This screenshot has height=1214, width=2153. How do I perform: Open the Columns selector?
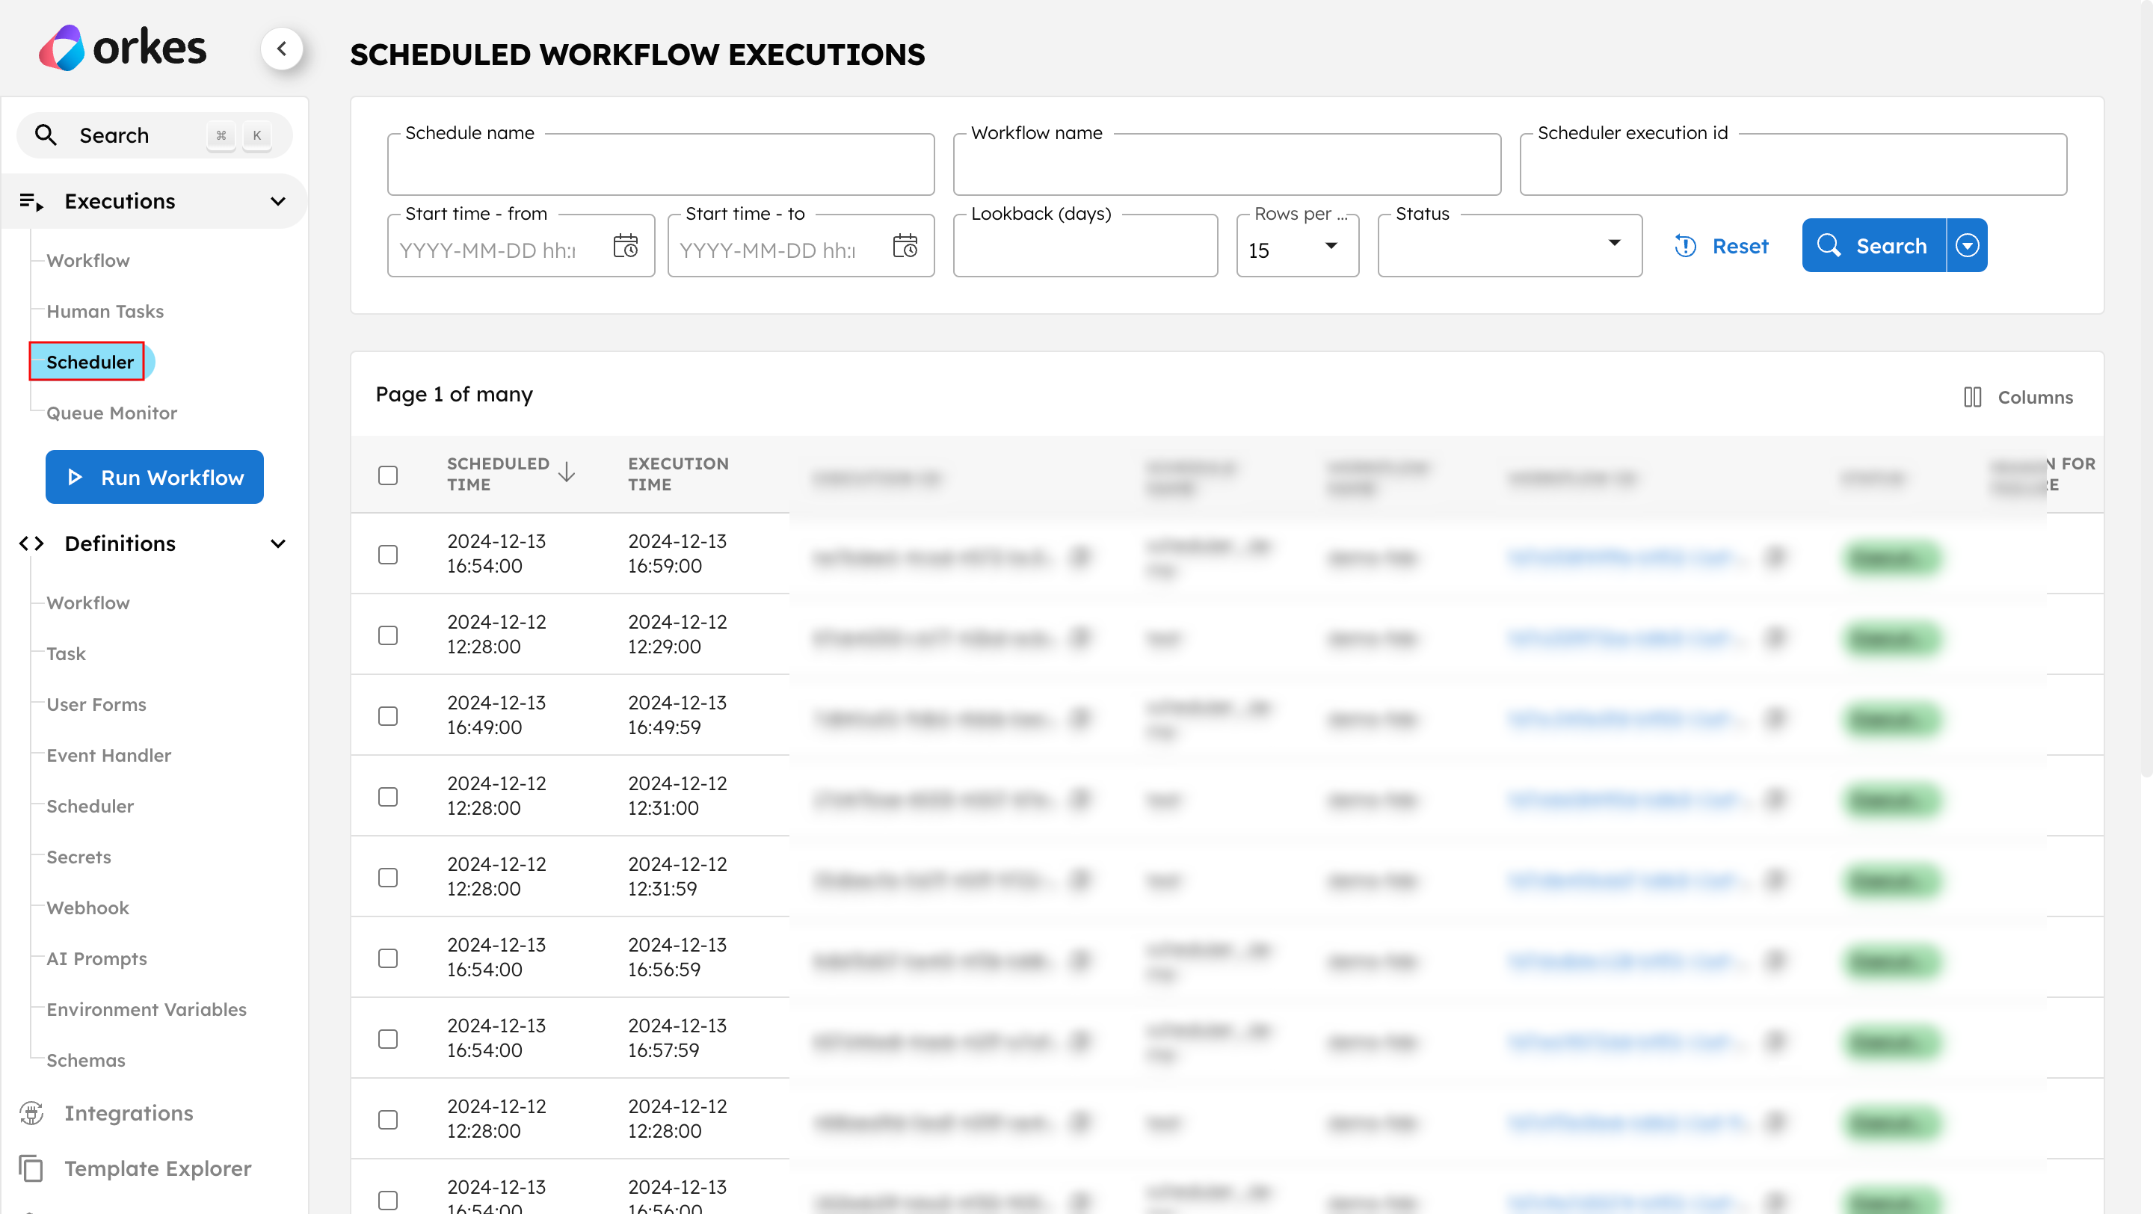tap(2018, 397)
